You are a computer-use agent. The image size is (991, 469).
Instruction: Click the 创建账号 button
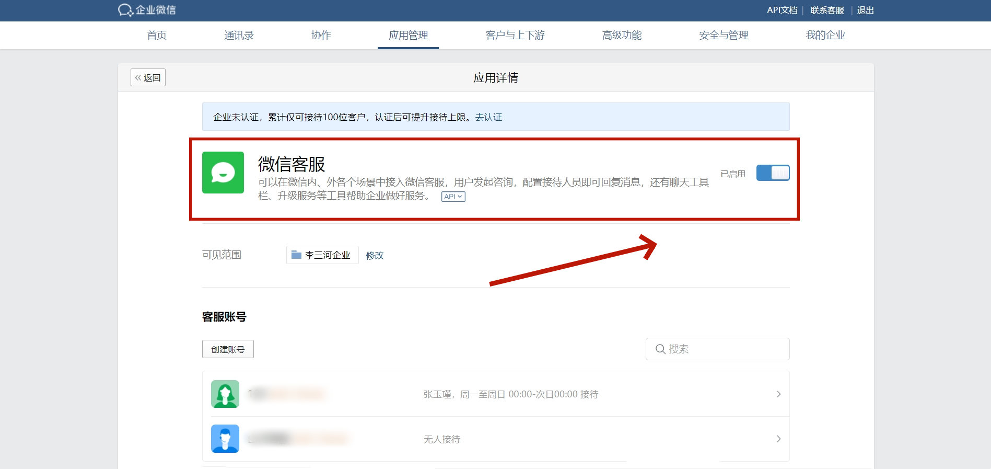click(x=228, y=349)
